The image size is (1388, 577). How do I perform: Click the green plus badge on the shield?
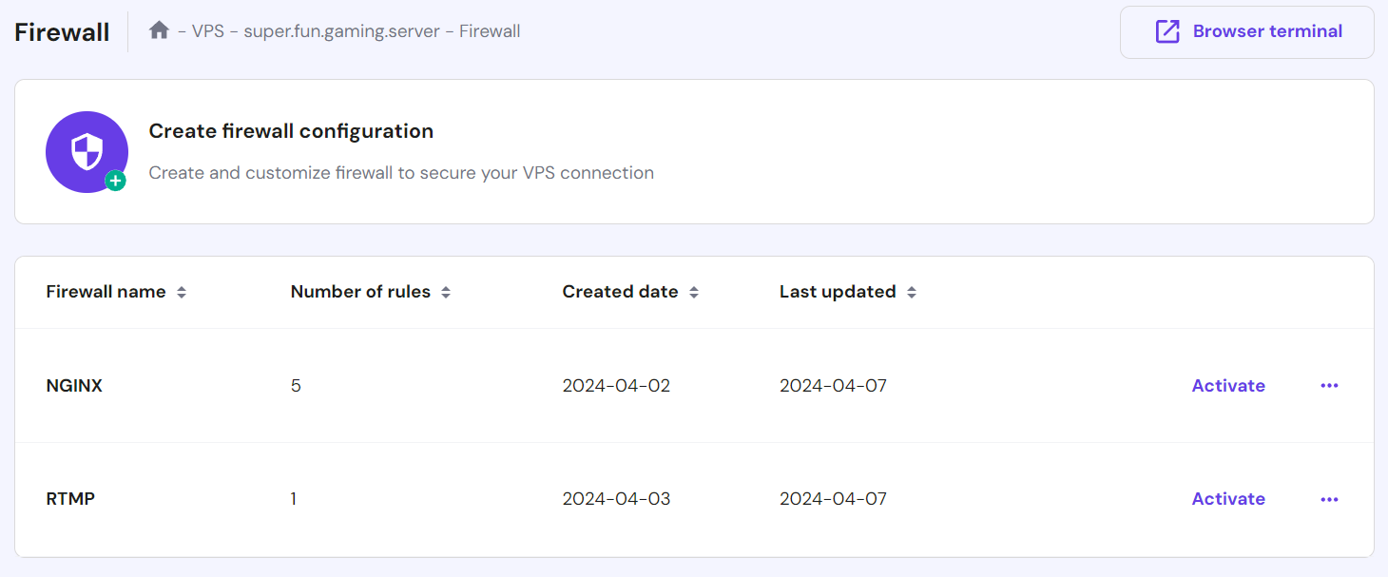point(115,180)
